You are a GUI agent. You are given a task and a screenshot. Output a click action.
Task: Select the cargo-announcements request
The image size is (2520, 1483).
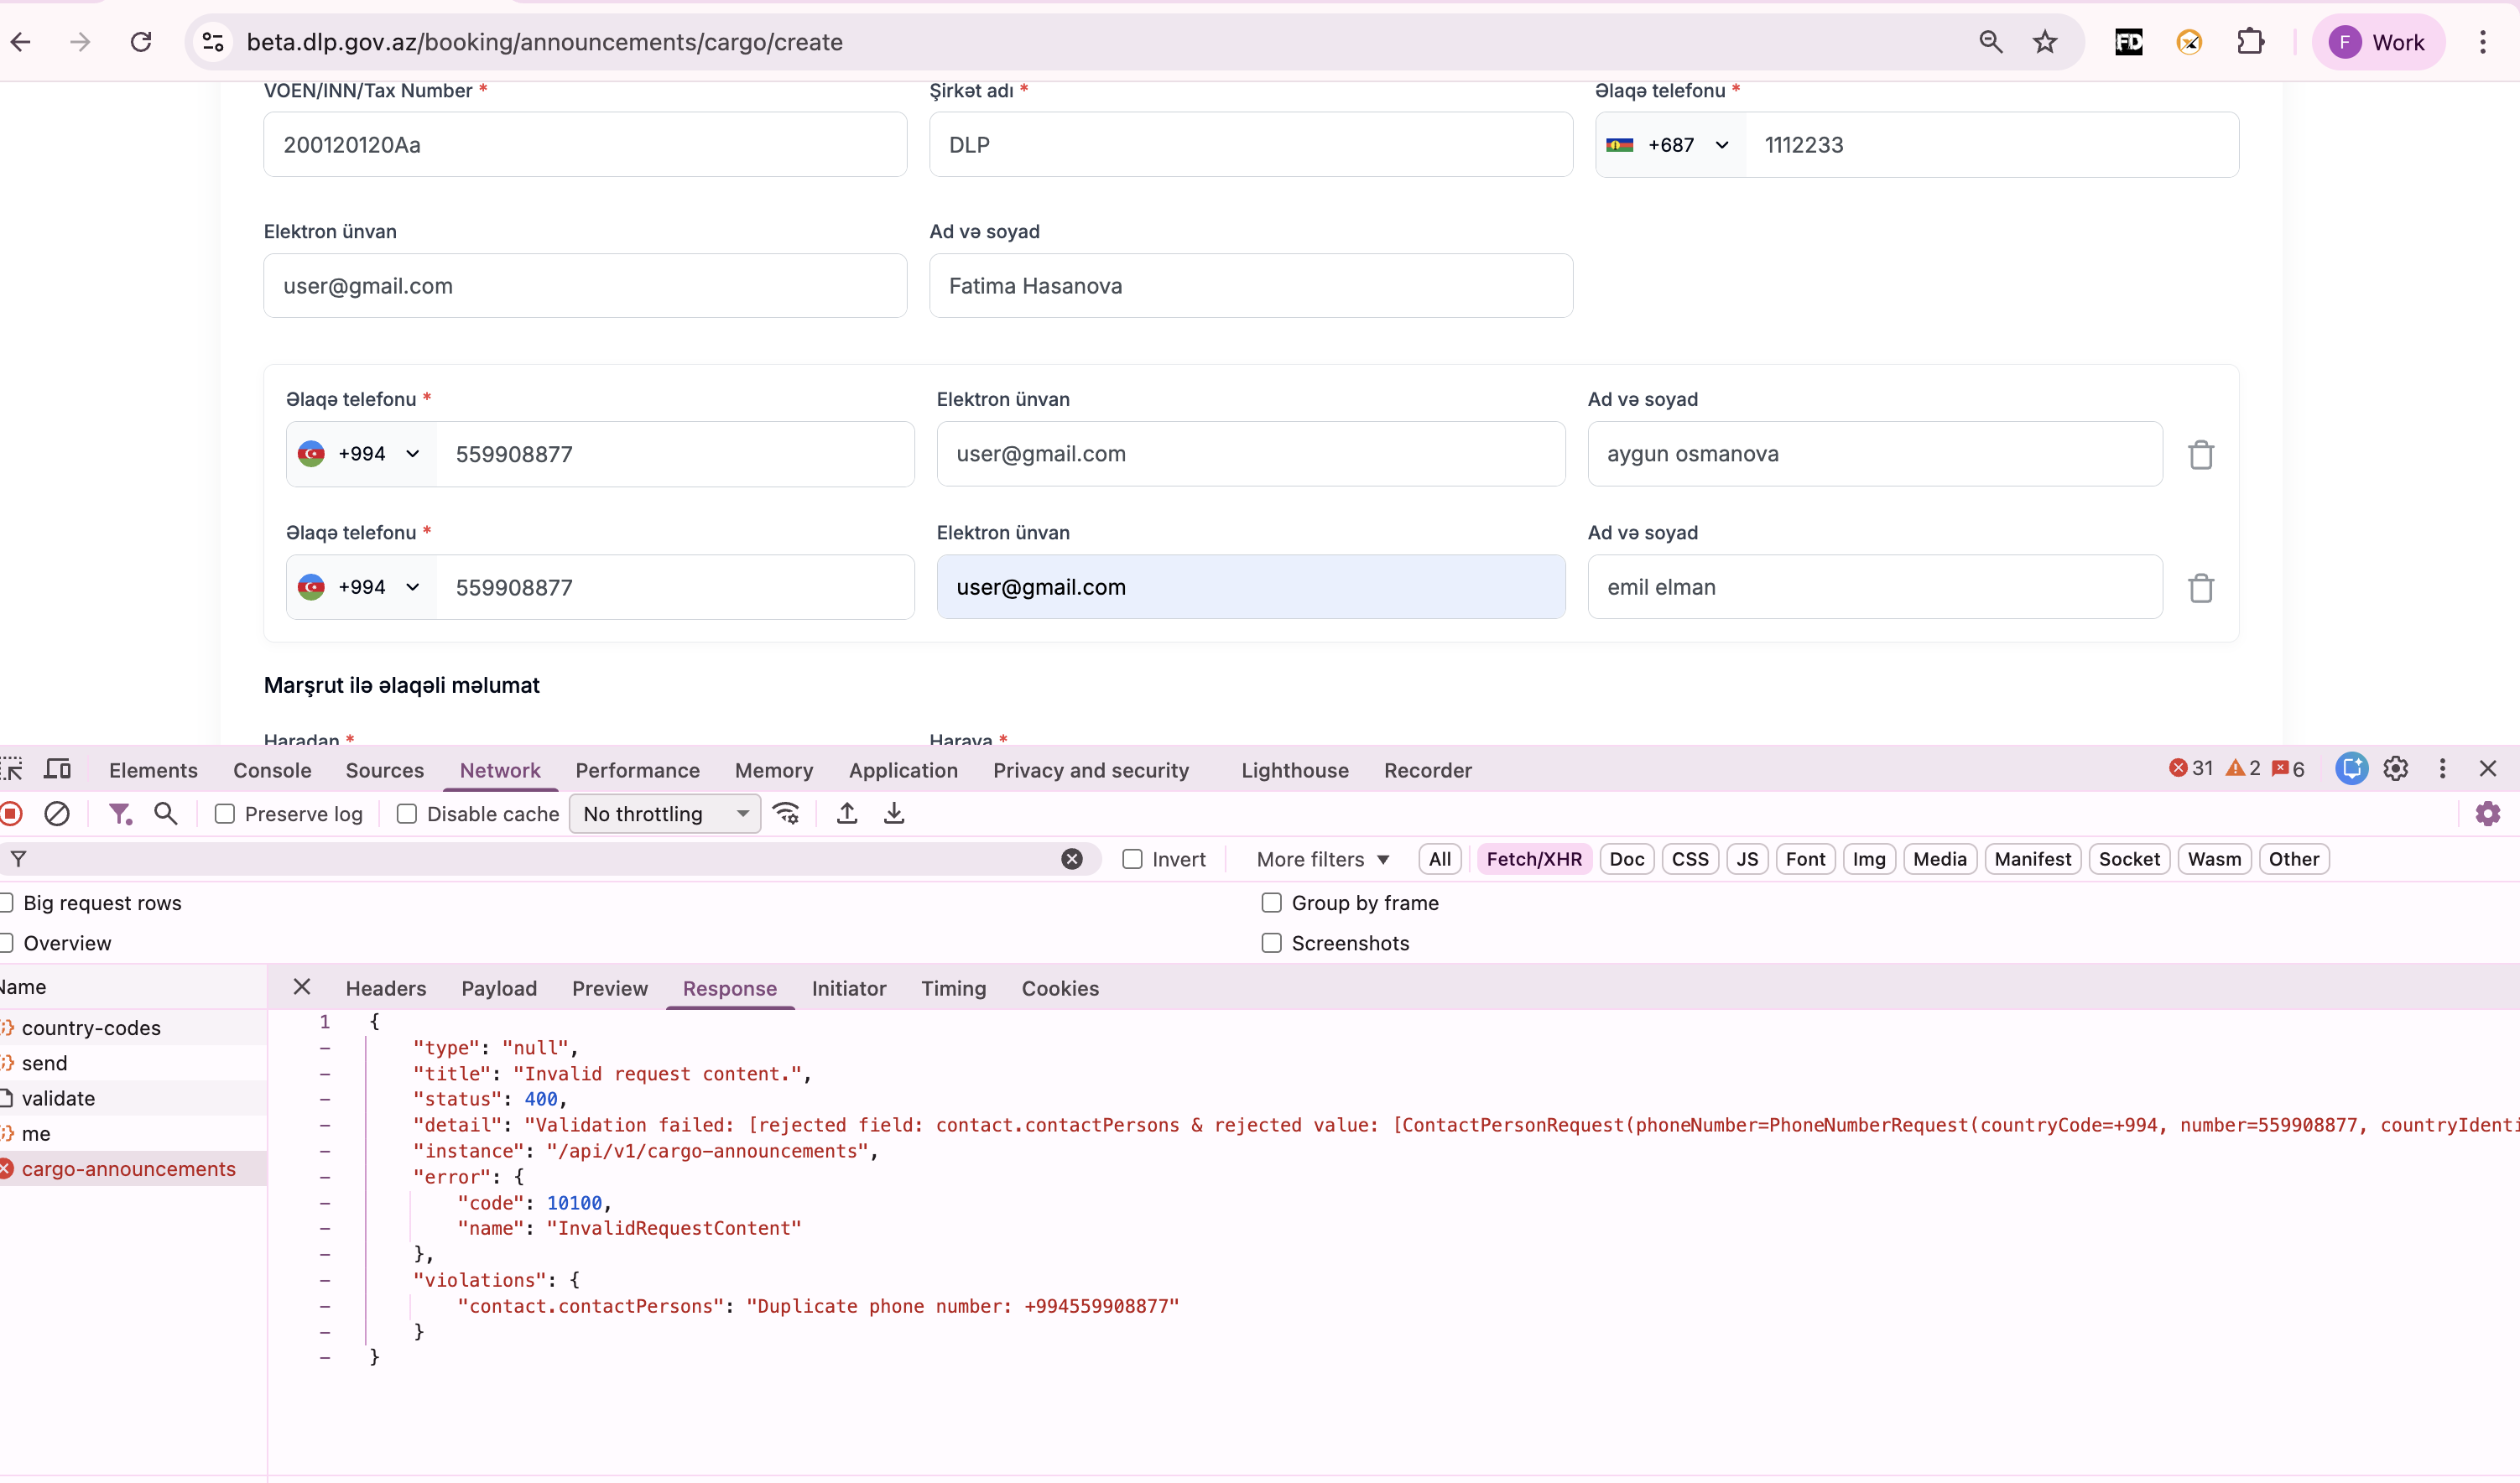(133, 1168)
